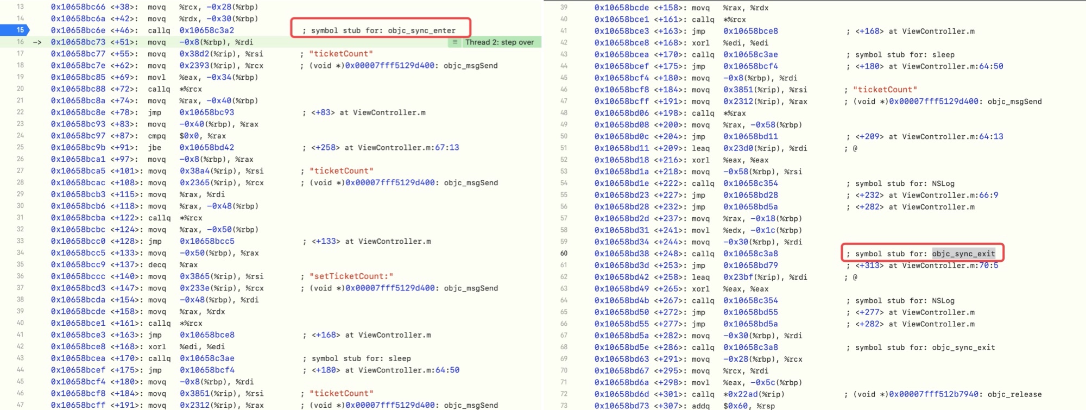
Task: Click the 'Thread 2: step over' label
Action: click(500, 42)
